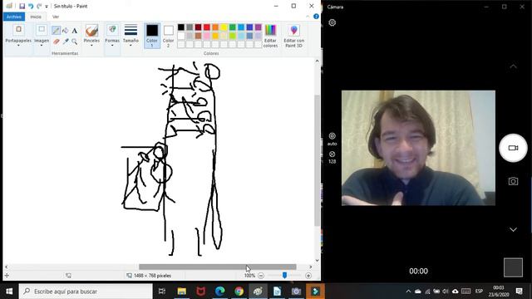The height and width of the screenshot is (299, 532).
Task: Show hidden system tray icons
Action: (408, 292)
